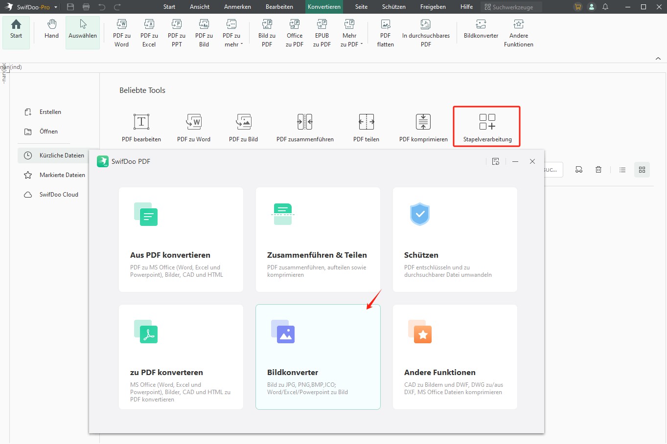Open PDF zu Bild in the ribbon
Screen dimensions: 667x444
[x=204, y=33]
